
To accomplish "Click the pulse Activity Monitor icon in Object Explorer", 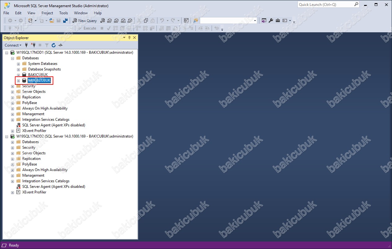I will click(61, 45).
